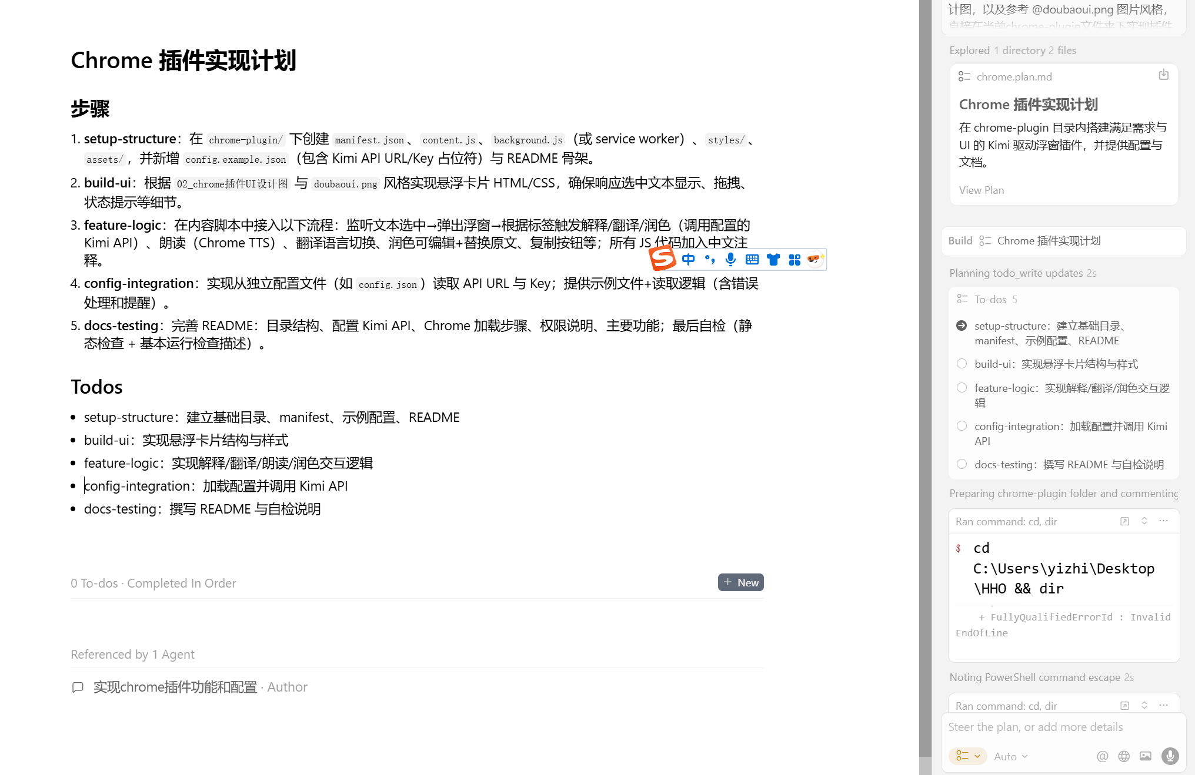The width and height of the screenshot is (1195, 775).
Task: Click the globe web search icon
Action: point(1124,756)
